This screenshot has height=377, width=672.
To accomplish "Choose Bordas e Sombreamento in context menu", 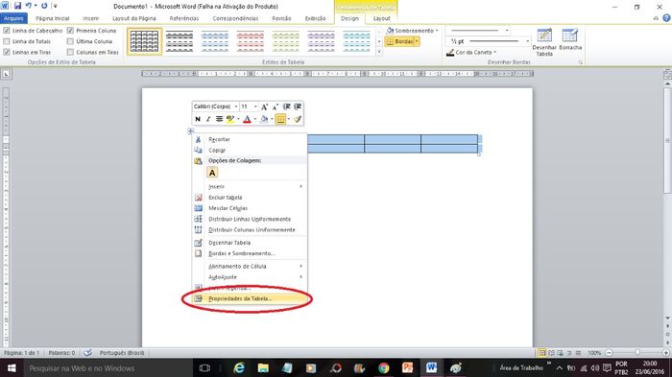I will 250,253.
